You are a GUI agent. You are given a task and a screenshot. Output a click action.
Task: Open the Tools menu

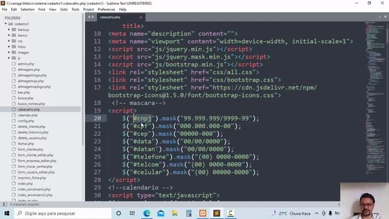pyautogui.click(x=75, y=10)
